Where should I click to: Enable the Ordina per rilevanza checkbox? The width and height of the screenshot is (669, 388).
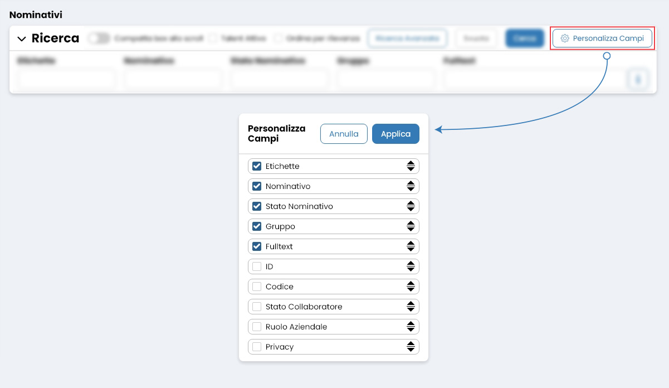point(278,38)
